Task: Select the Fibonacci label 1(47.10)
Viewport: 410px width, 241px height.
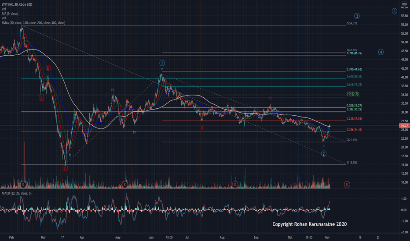Action: tap(351, 50)
